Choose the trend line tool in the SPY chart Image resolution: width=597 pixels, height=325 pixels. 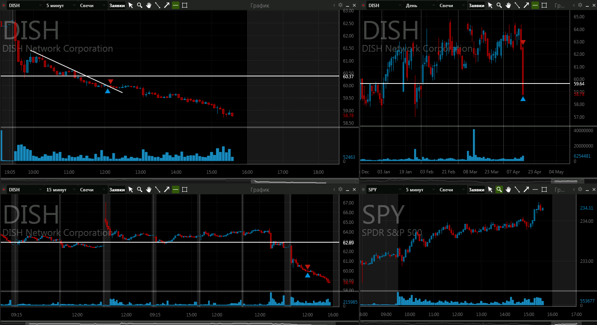517,189
